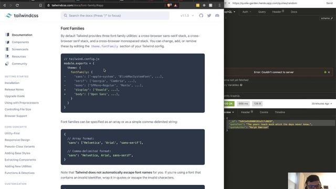Viewport: 336px width, 189px height.
Task: Click the browser forward arrow
Action: [x=10, y=5]
